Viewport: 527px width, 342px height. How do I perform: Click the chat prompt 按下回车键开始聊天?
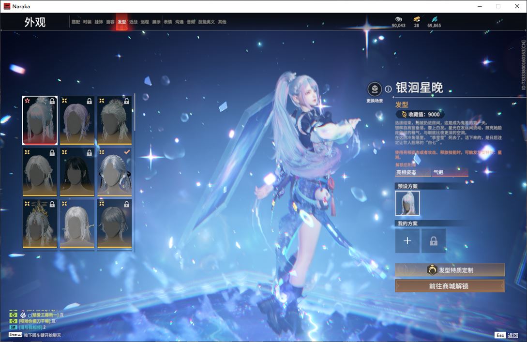tap(43, 335)
